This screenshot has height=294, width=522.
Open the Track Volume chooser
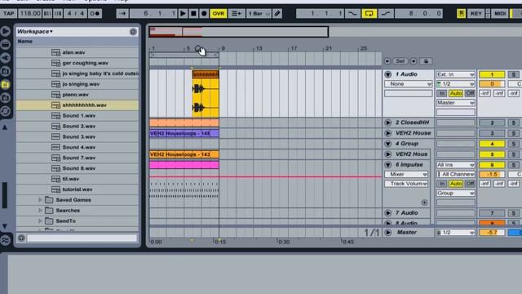click(x=406, y=184)
